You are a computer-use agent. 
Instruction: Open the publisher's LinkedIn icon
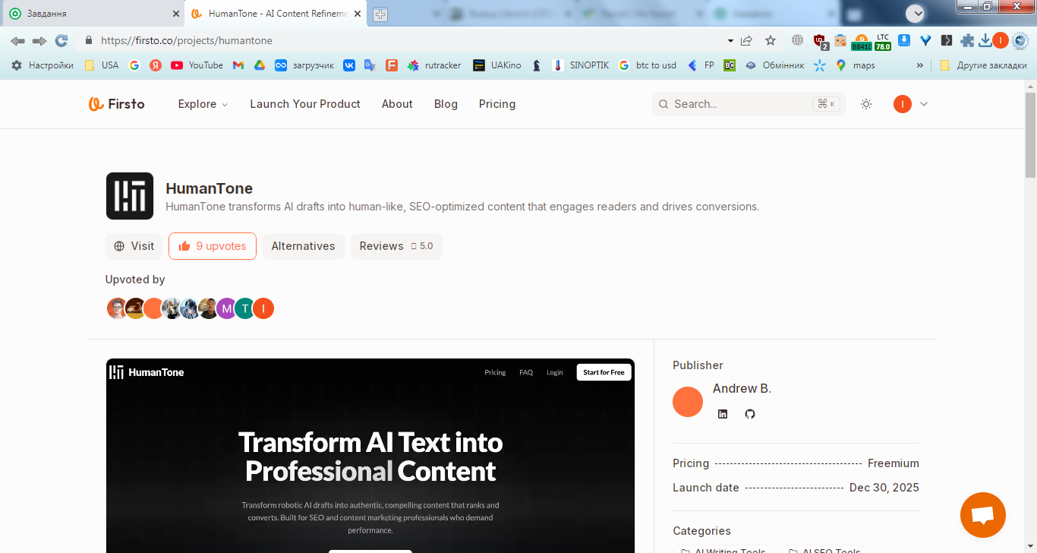723,414
